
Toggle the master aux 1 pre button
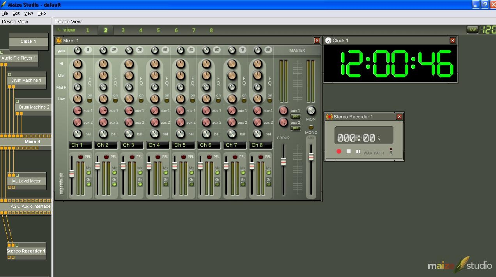(296, 116)
